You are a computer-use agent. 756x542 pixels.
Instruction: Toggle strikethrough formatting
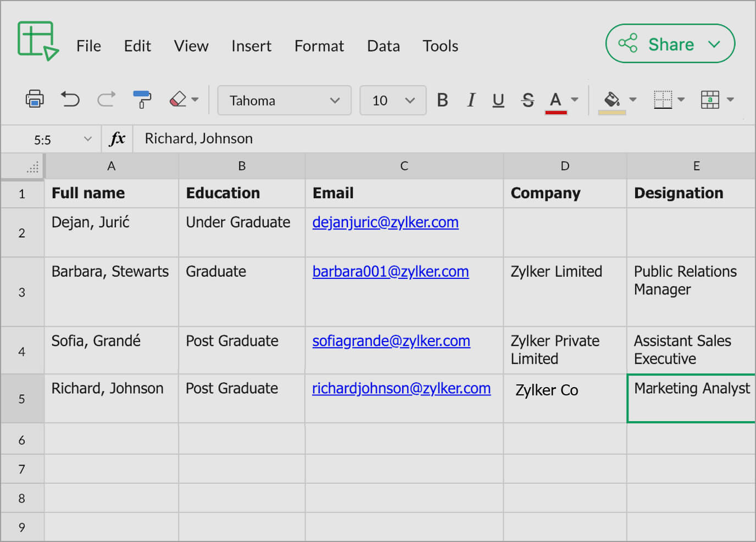pos(527,100)
